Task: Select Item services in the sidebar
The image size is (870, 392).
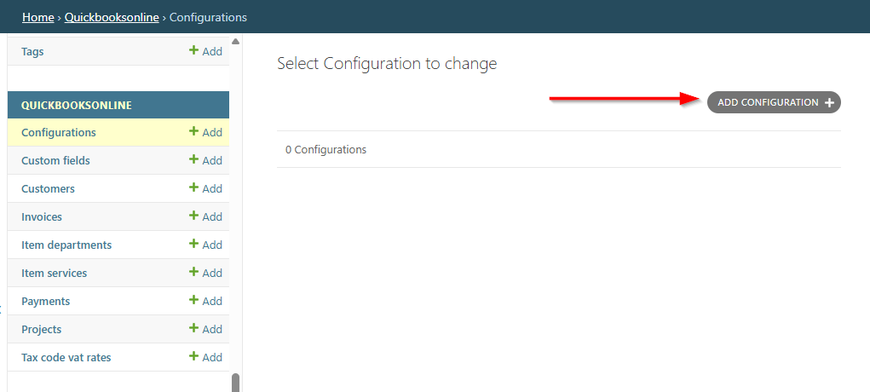Action: pos(54,274)
